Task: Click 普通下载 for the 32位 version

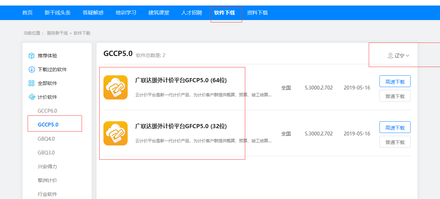Action: (x=395, y=142)
